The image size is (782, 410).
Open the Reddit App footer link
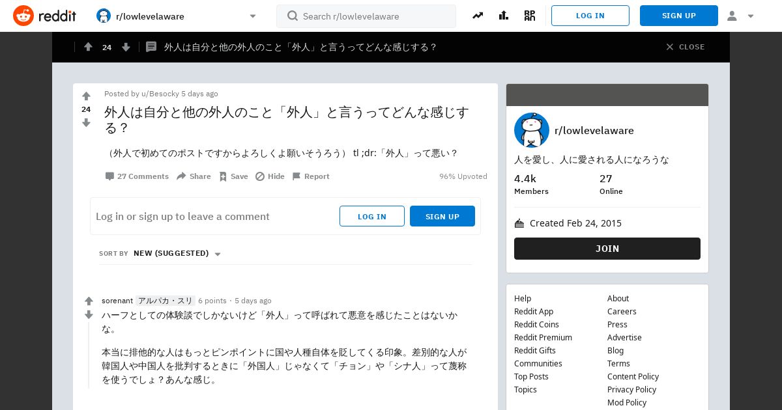[x=534, y=311]
